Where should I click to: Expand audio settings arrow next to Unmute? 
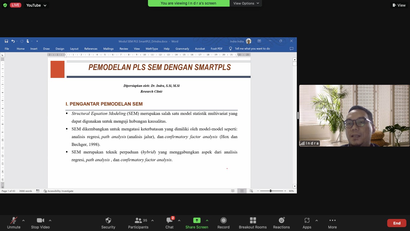pos(23,220)
